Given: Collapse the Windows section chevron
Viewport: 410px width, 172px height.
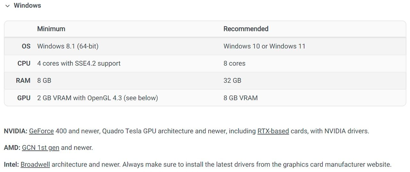Looking at the screenshot, I should click(8, 6).
